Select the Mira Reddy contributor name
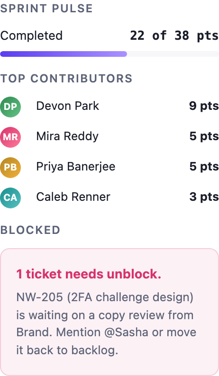The width and height of the screenshot is (219, 376). 67,136
